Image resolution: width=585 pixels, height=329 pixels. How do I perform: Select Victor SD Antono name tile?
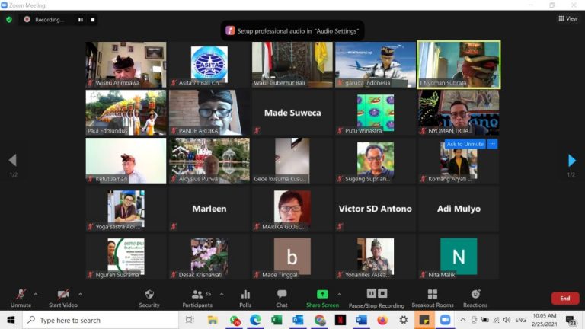(376, 209)
